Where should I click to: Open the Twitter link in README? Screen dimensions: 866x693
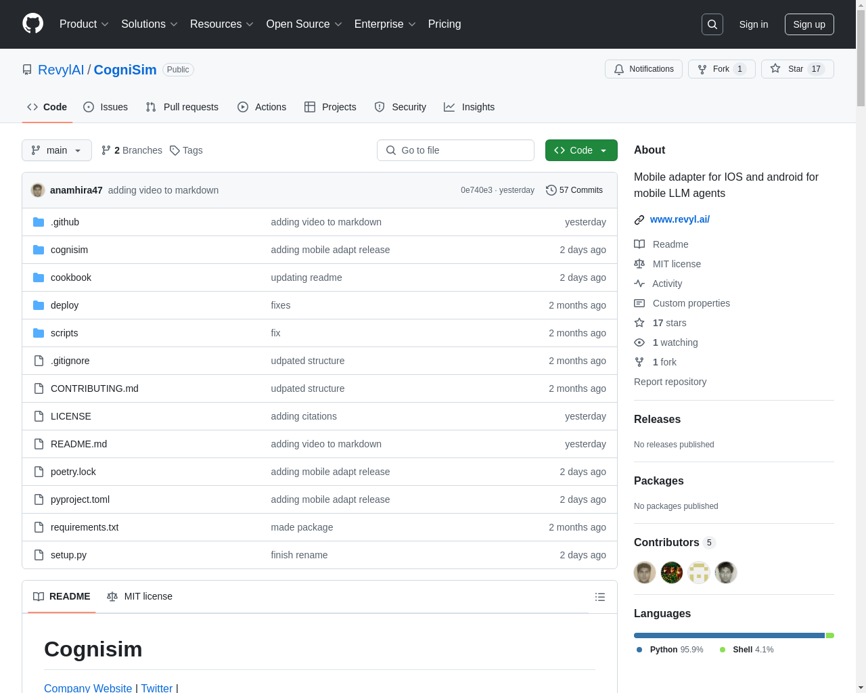click(x=157, y=688)
